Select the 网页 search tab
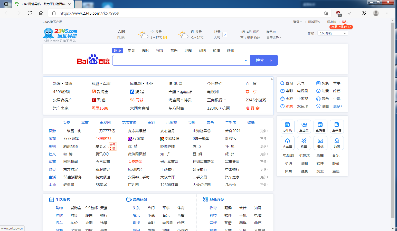Viewport: 397px width, 231px height. pos(118,51)
